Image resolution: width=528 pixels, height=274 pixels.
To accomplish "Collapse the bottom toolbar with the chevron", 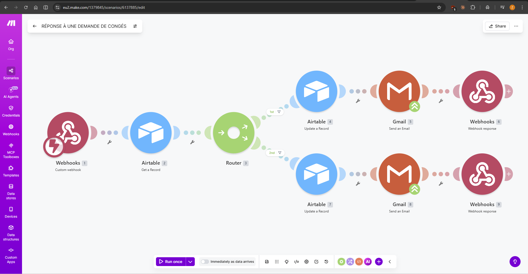I will pos(390,262).
